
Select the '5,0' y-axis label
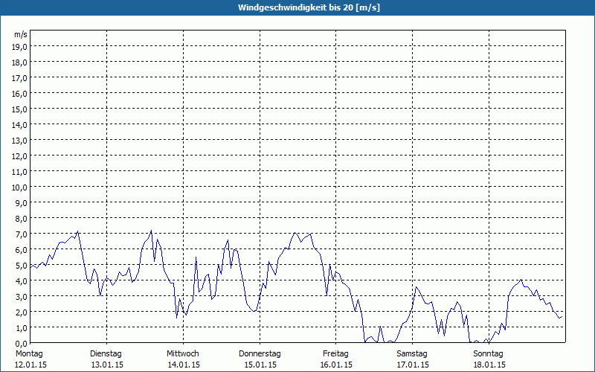21,266
